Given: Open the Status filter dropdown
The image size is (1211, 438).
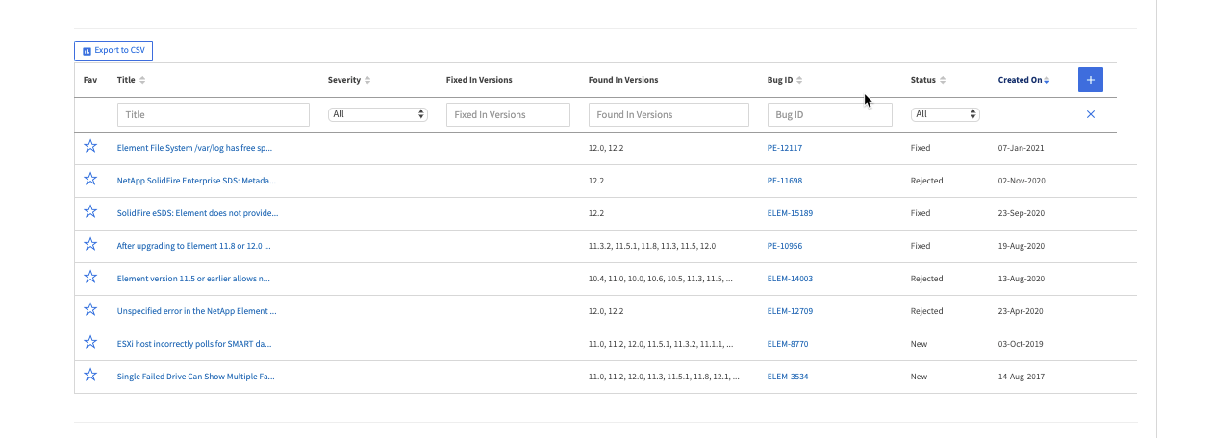Looking at the screenshot, I should [946, 114].
